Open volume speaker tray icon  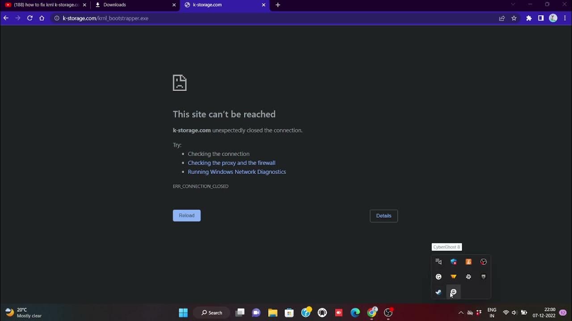click(514, 313)
